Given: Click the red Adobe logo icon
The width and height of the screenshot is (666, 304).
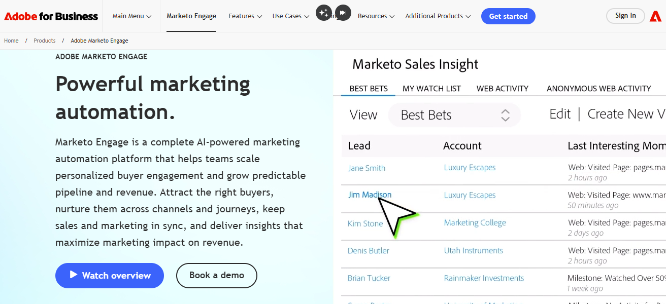Looking at the screenshot, I should click(x=655, y=16).
